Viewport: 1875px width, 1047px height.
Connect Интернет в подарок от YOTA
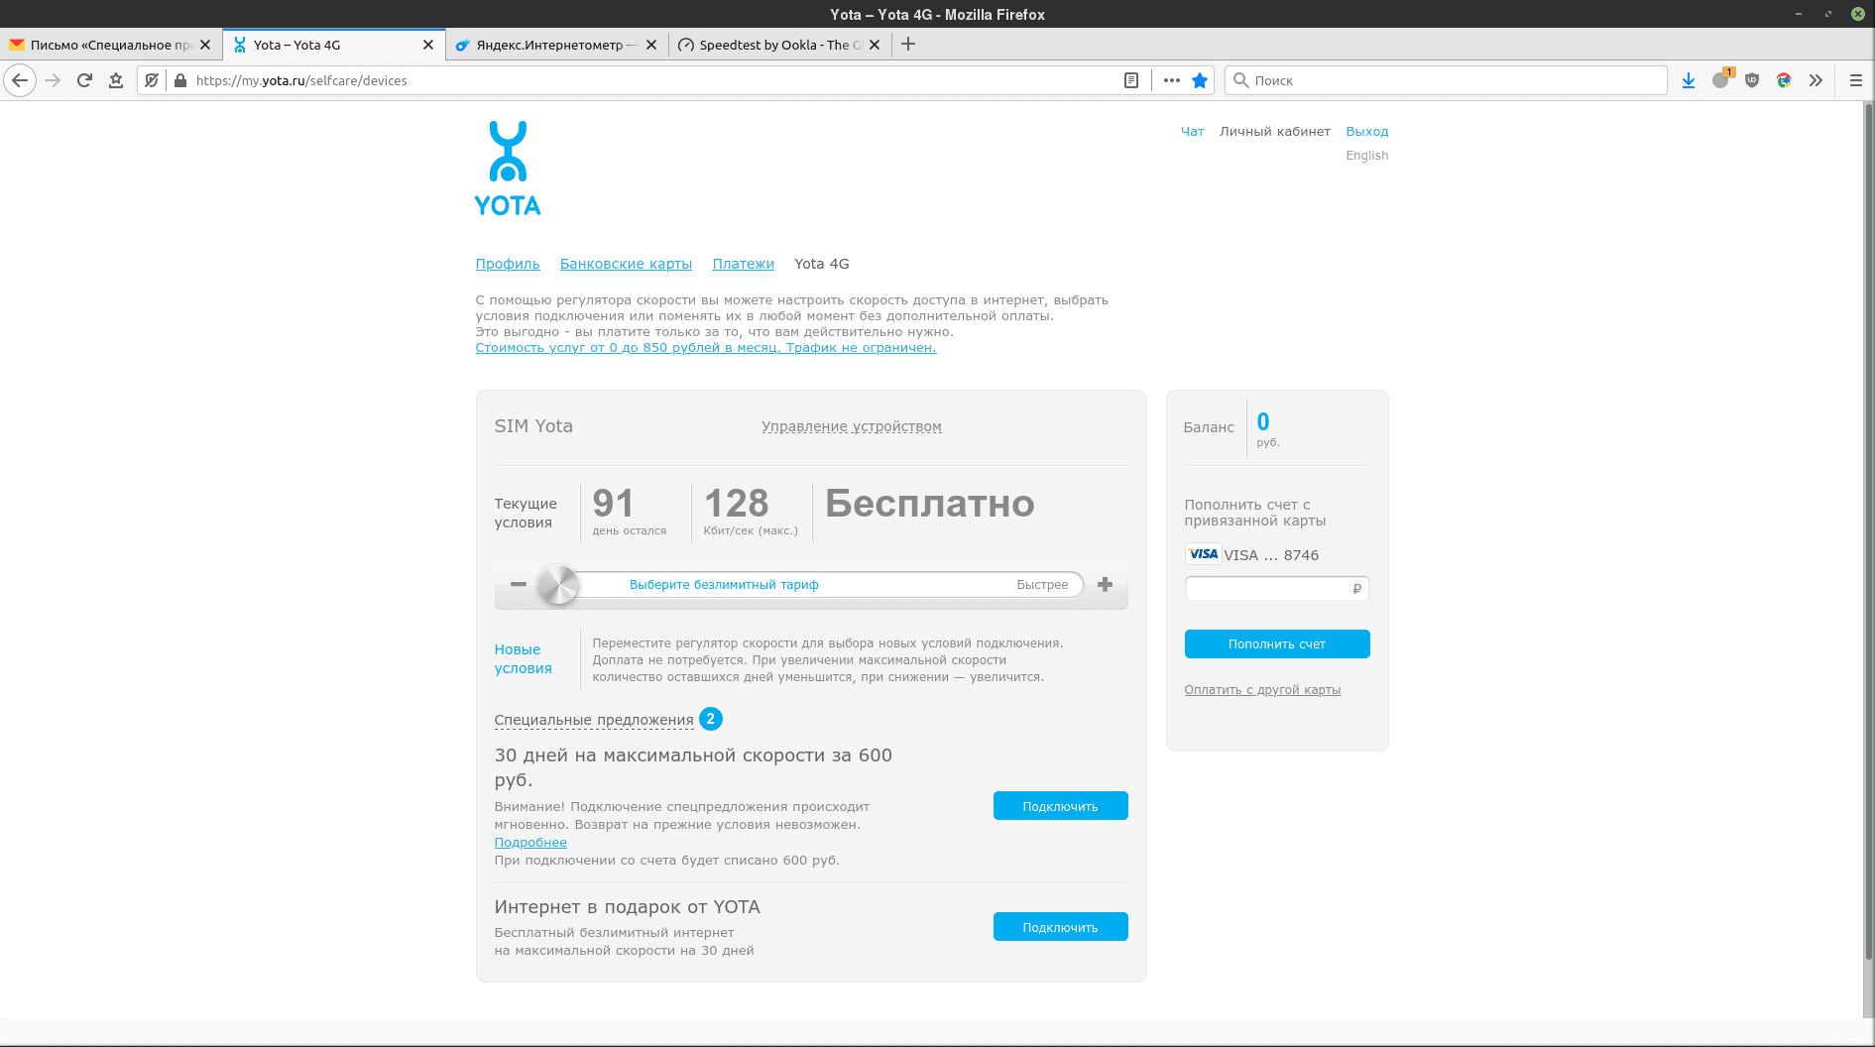pyautogui.click(x=1060, y=927)
